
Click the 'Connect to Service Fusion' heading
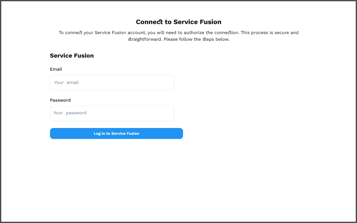(x=178, y=22)
